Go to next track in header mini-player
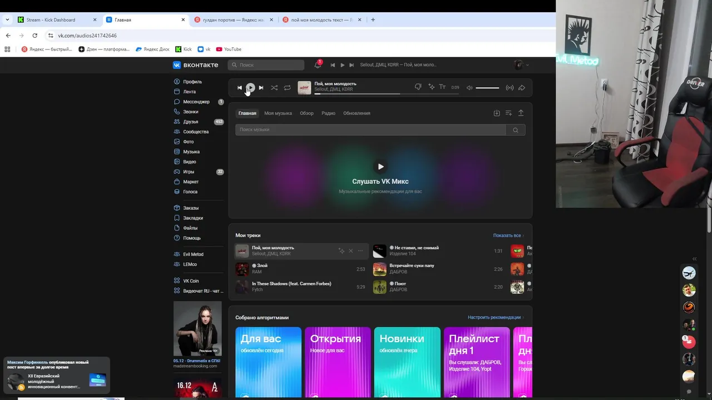This screenshot has width=712, height=400. point(352,65)
